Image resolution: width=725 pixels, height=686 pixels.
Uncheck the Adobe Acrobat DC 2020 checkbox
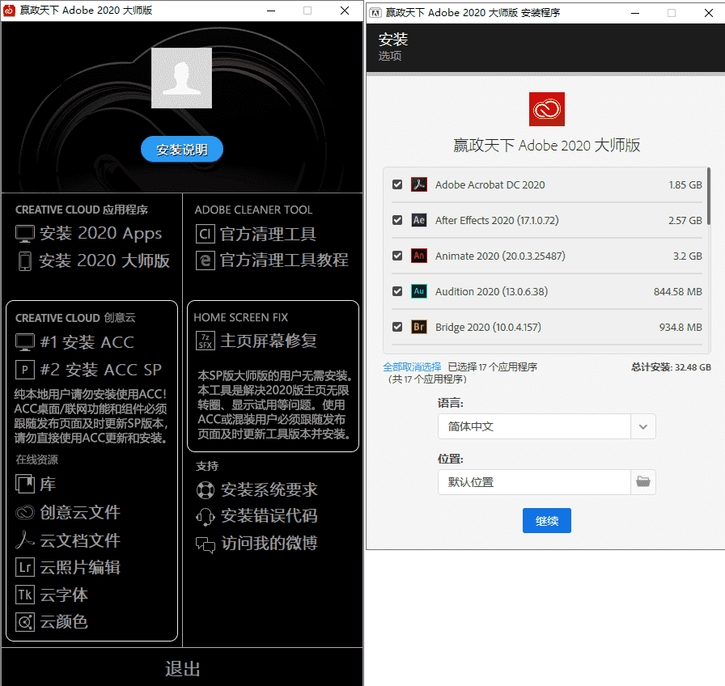pyautogui.click(x=397, y=184)
